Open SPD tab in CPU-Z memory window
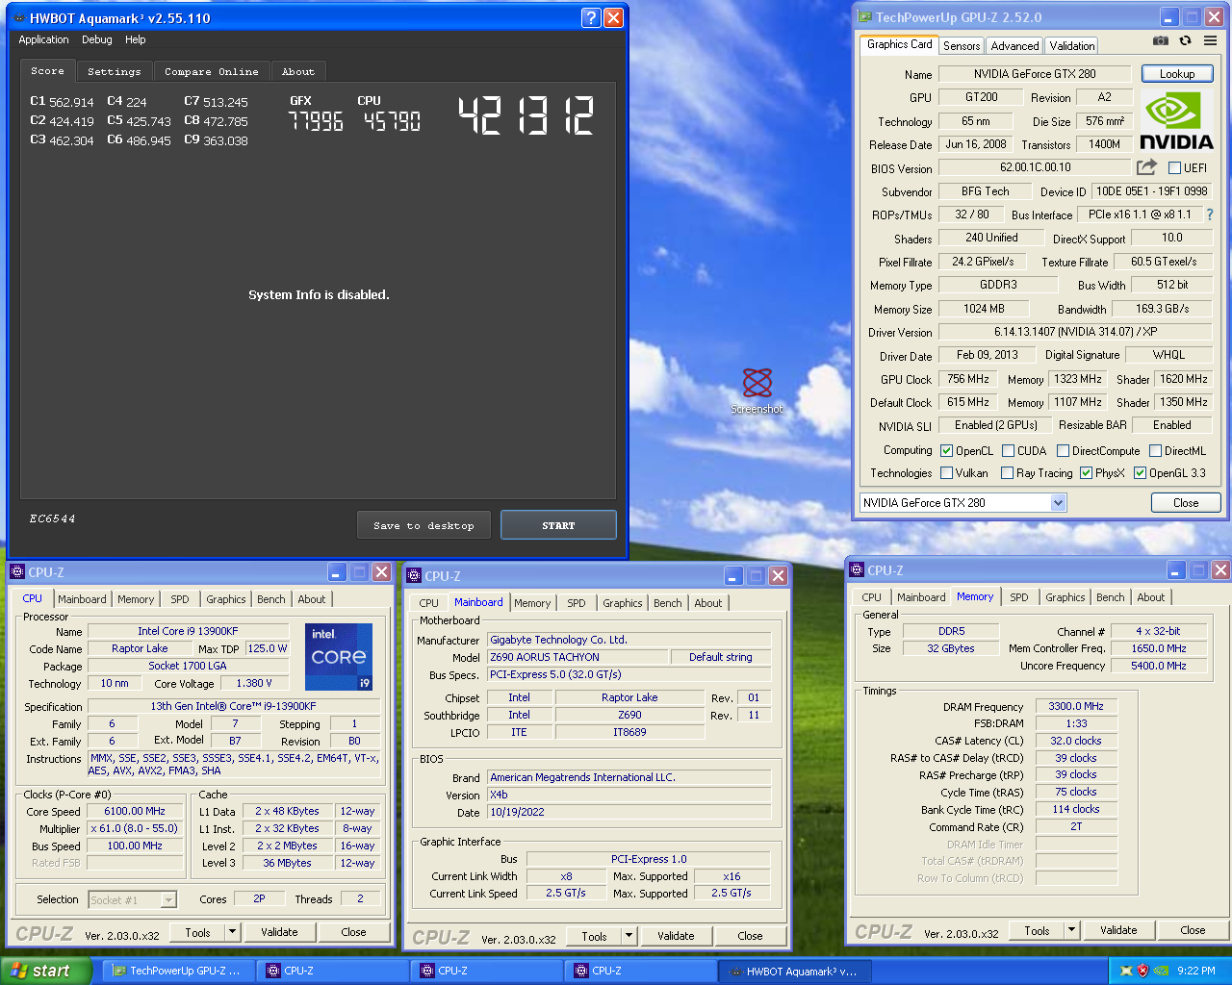The height and width of the screenshot is (985, 1232). [x=1018, y=597]
